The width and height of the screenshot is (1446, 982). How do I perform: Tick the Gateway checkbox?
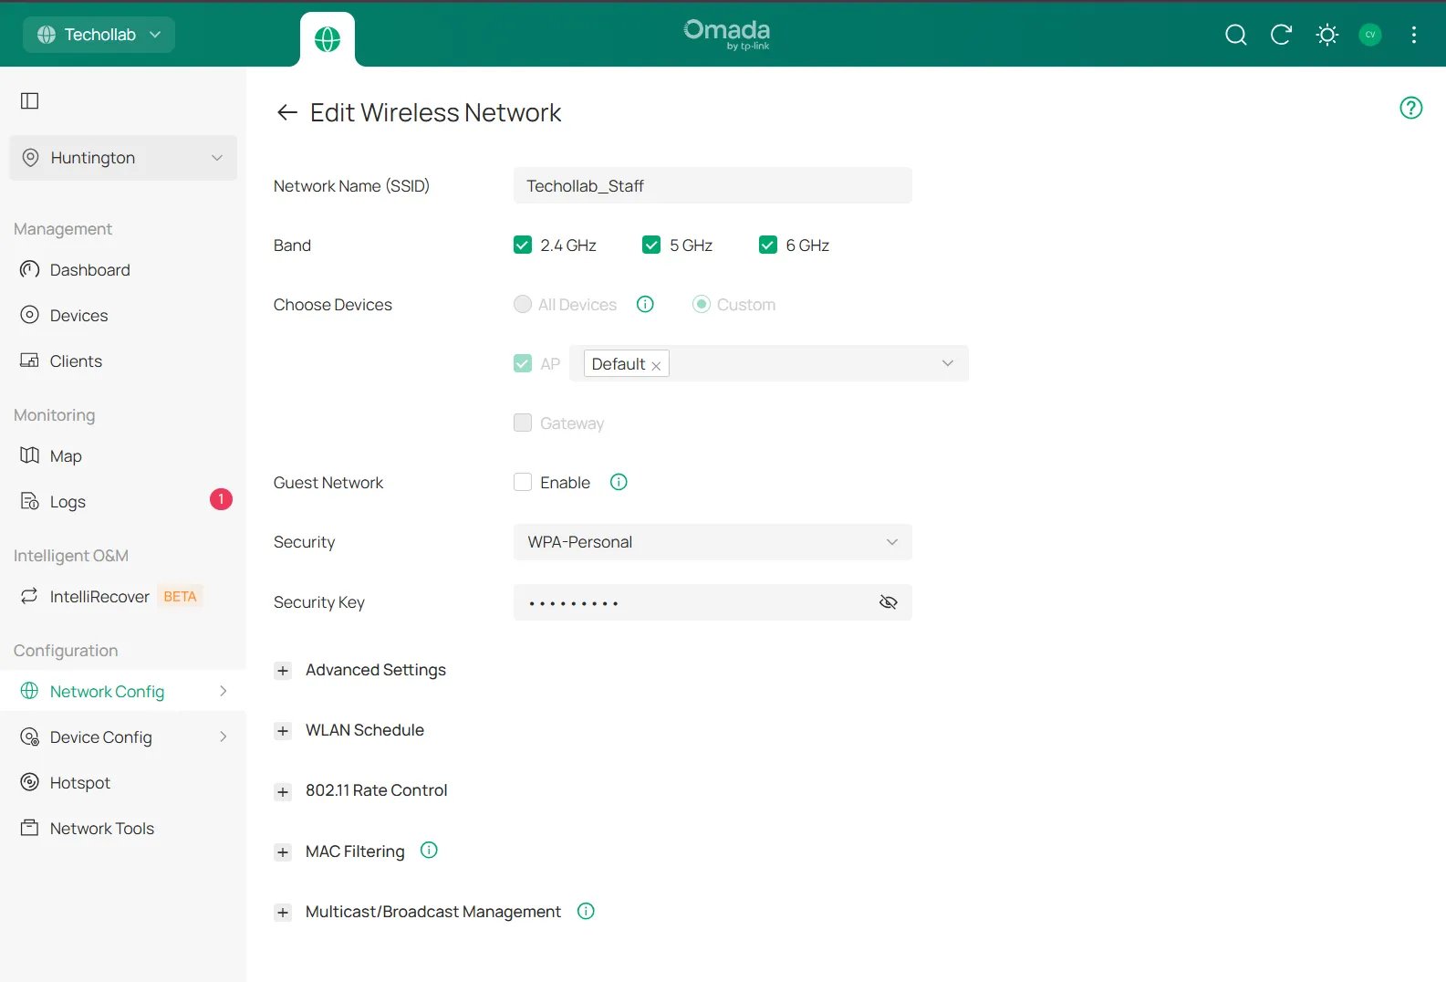click(x=523, y=423)
